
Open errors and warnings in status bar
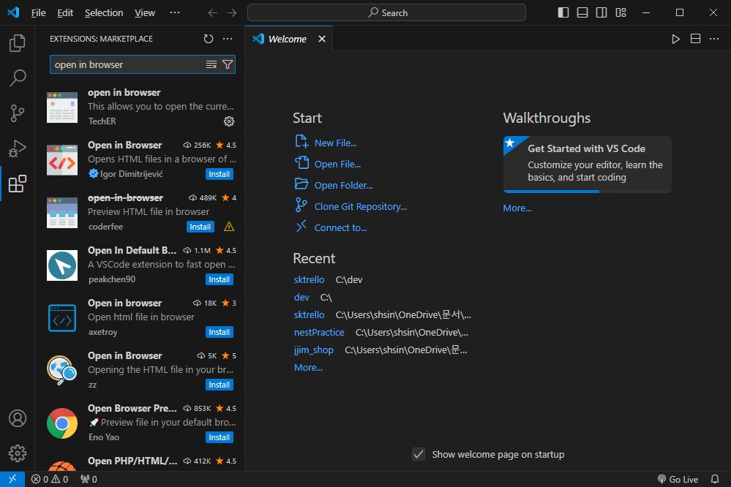[x=50, y=479]
